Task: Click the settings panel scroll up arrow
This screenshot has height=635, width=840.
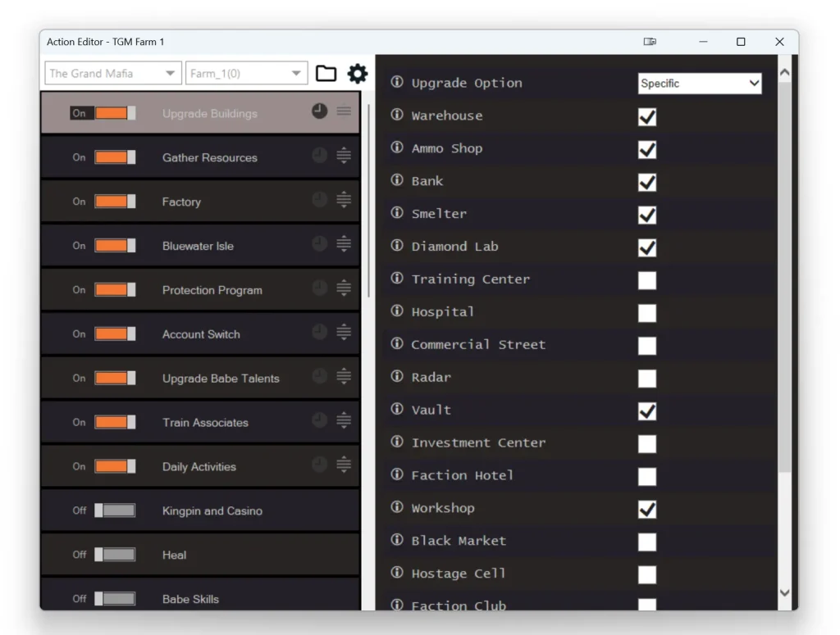Action: 785,71
